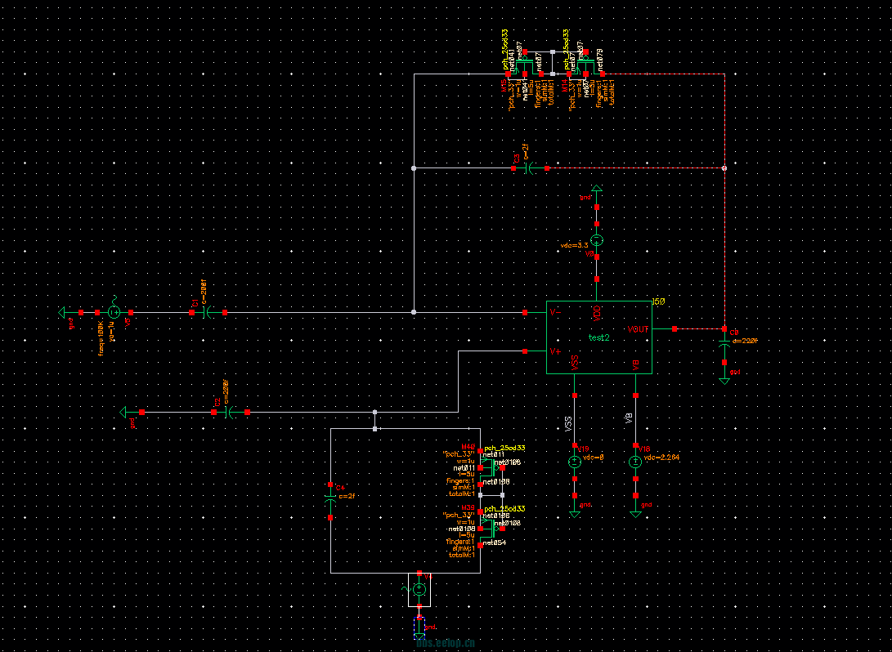The height and width of the screenshot is (652, 892).
Task: Select the V0 3.3V supply source symbol
Action: pos(596,240)
